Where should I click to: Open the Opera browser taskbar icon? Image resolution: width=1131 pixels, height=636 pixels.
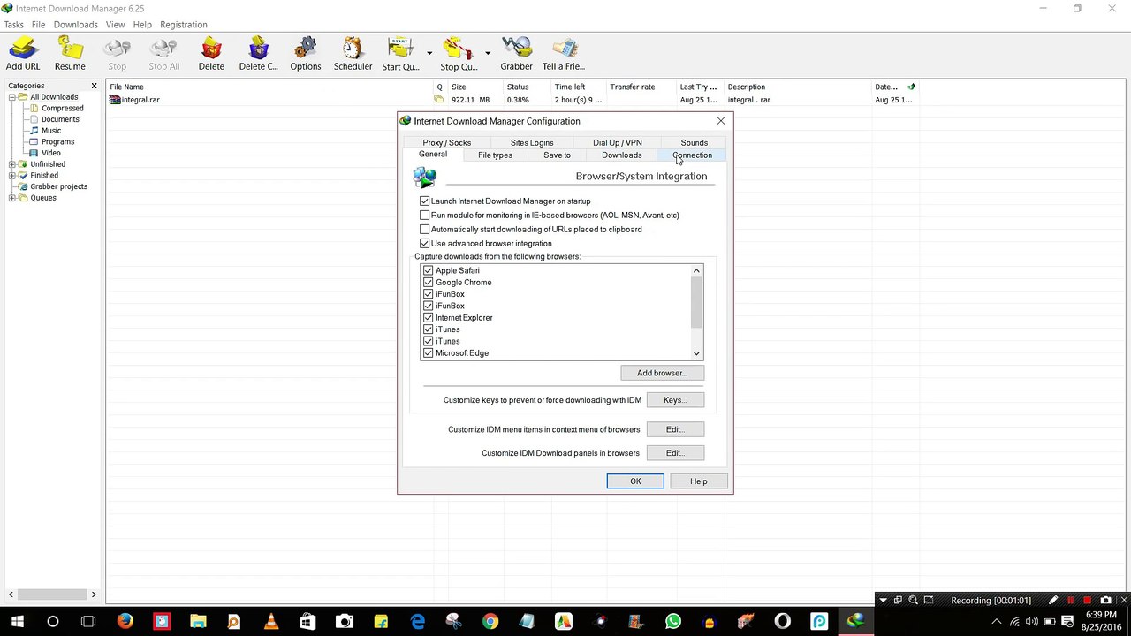[x=782, y=622]
